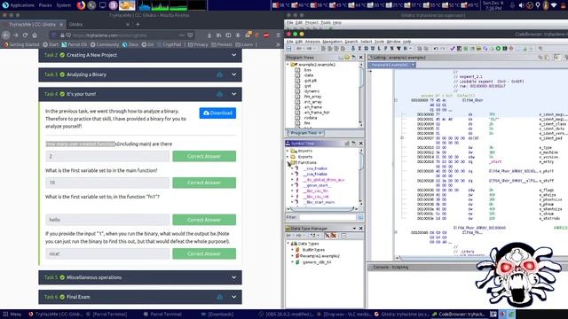Open Navigation menu in CodeBrowser
The width and height of the screenshot is (568, 319).
332,42
